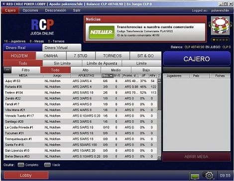Select the Santiago #28 table row
The width and height of the screenshot is (234, 181).
pos(80,122)
